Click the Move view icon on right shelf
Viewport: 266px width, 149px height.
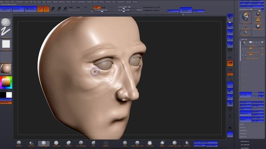(230, 91)
